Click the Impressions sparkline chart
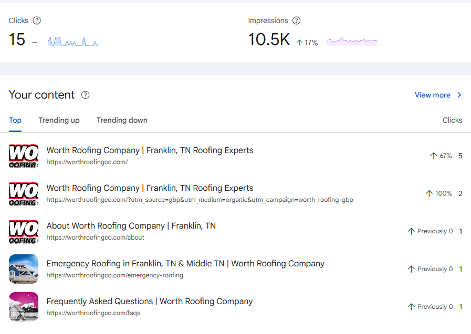This screenshot has width=471, height=334. tap(352, 41)
